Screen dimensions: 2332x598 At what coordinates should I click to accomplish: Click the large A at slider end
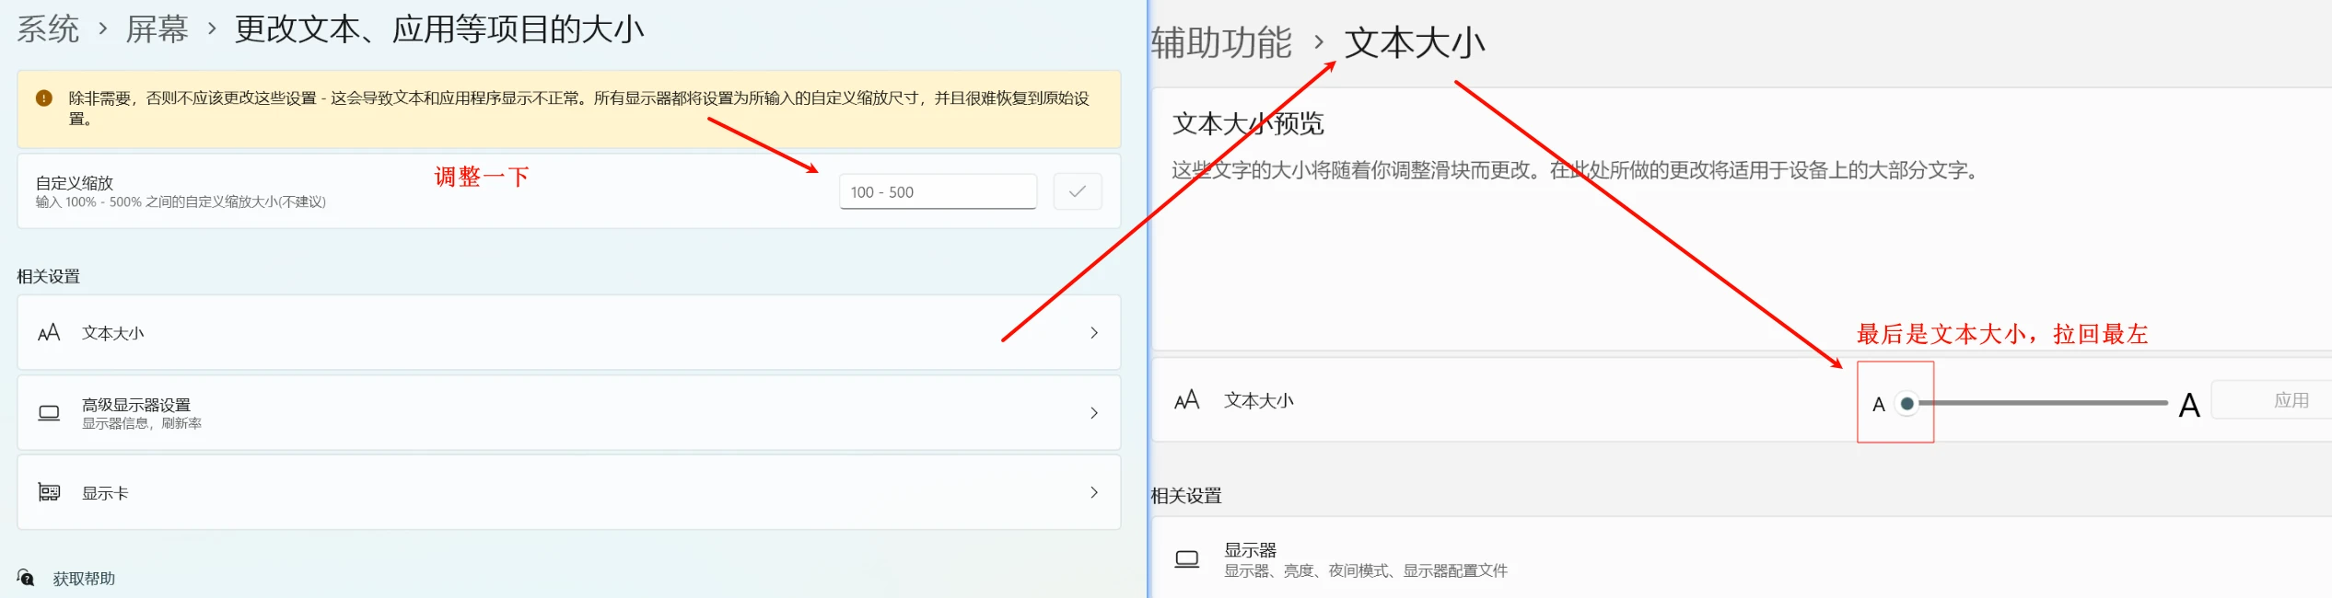[2189, 405]
